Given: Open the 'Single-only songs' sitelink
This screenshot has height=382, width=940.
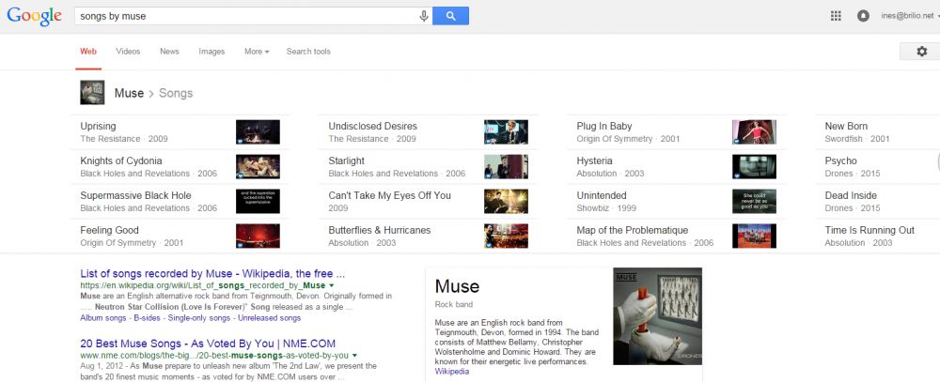Looking at the screenshot, I should [x=199, y=318].
